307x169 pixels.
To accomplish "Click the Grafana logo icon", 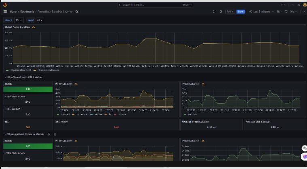I will click(5, 5).
